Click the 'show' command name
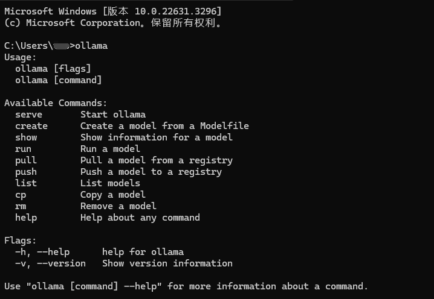434x299 pixels. [x=26, y=137]
